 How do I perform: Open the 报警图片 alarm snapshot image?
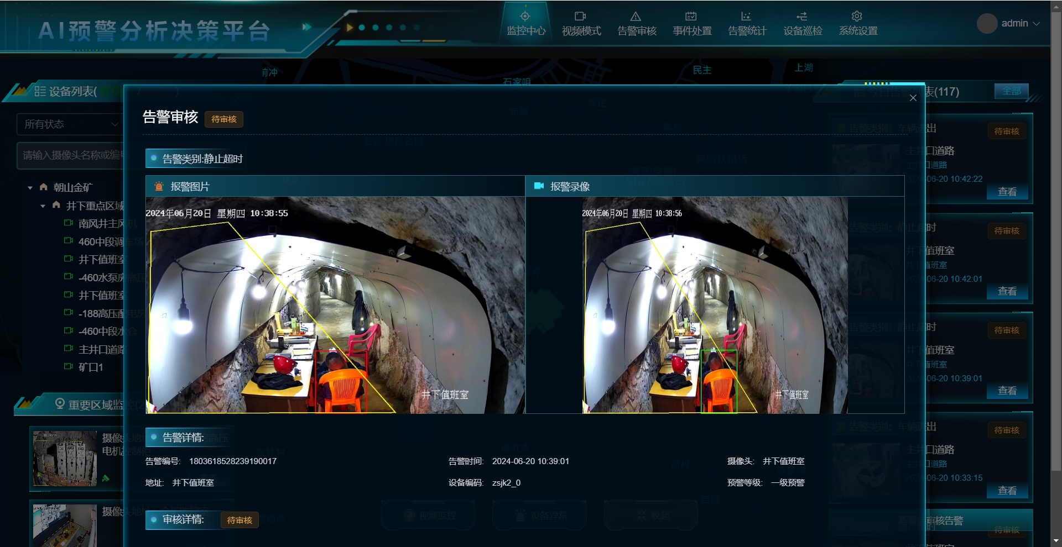pos(335,305)
